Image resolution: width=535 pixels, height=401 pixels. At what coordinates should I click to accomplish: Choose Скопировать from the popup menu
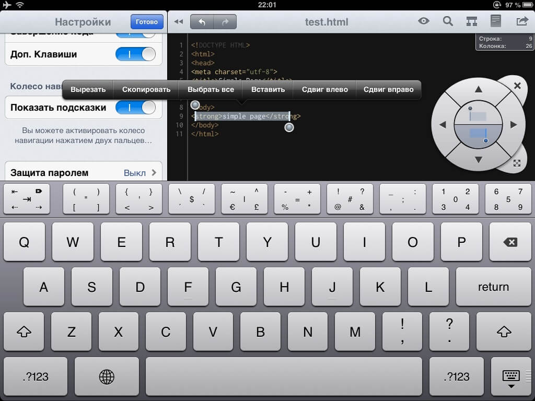coord(146,90)
